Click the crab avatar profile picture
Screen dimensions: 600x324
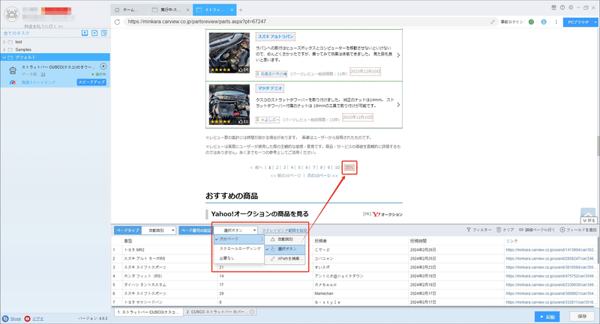12,14
